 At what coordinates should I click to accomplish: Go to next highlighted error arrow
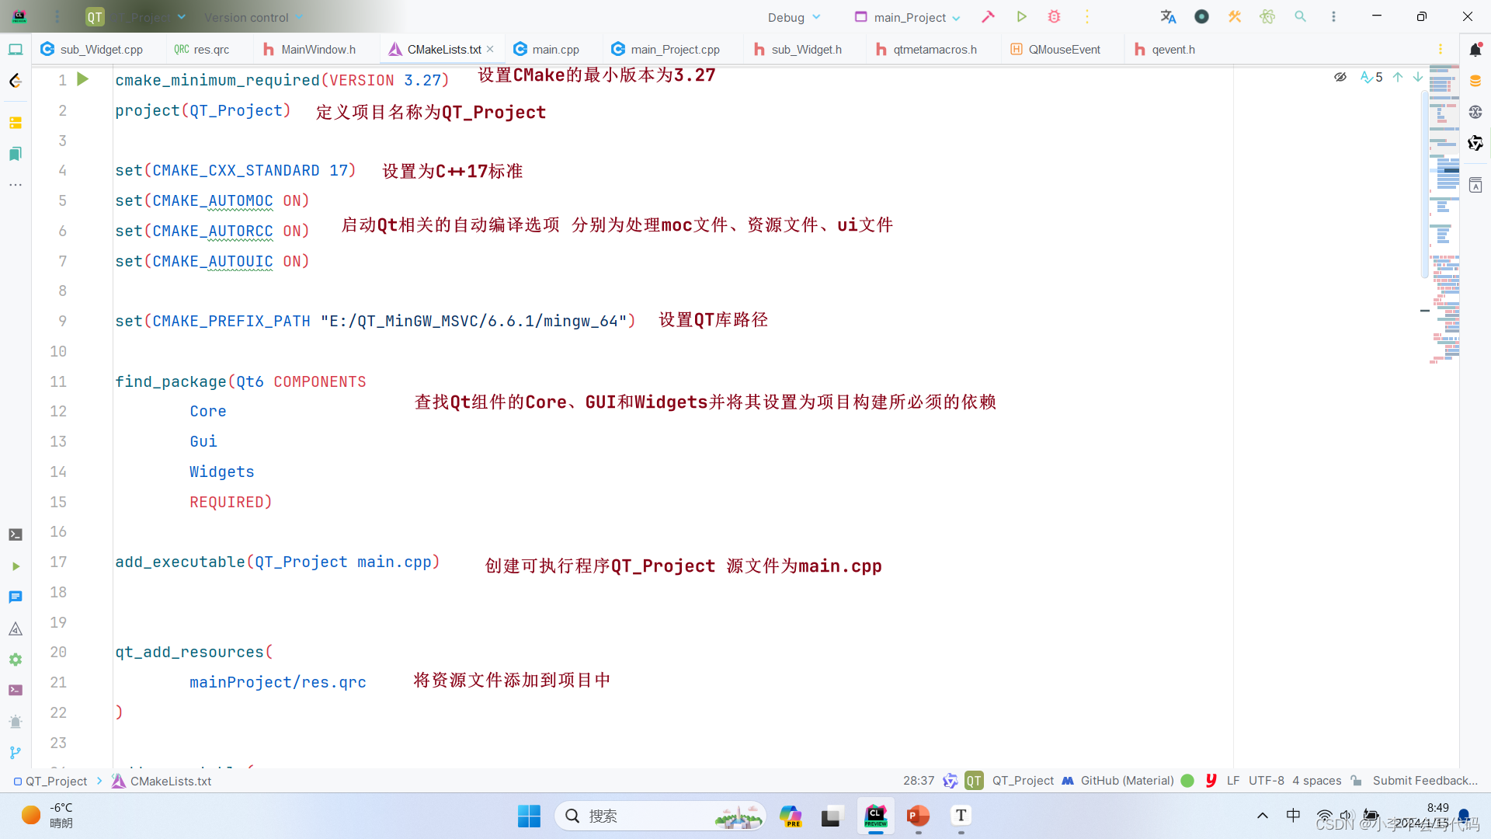pos(1418,77)
